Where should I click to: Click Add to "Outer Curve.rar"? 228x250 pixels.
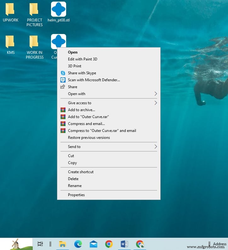[109, 117]
